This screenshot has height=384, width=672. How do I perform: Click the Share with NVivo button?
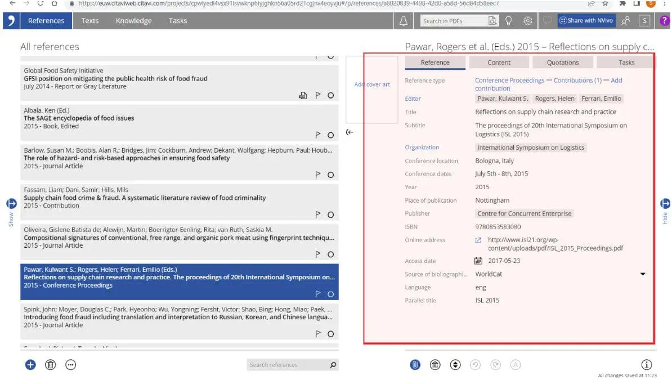[585, 20]
